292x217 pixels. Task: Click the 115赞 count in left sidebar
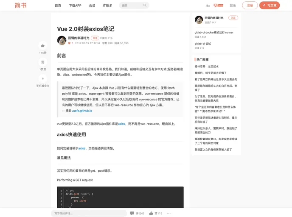pos(42,53)
